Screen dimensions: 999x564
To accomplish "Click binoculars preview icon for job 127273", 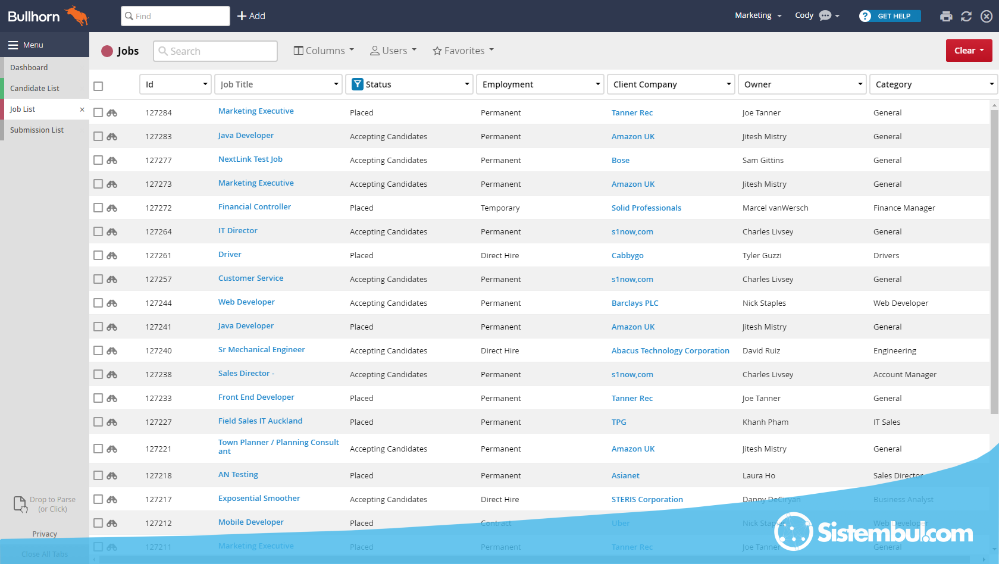I will [x=112, y=184].
